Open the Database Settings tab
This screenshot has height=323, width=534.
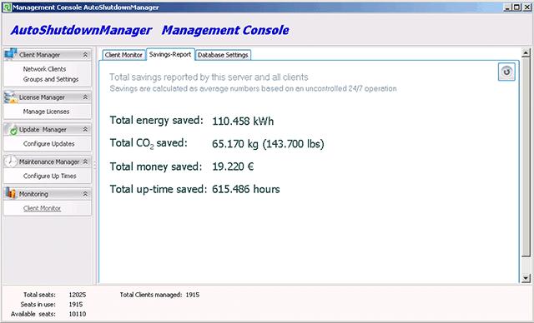223,55
